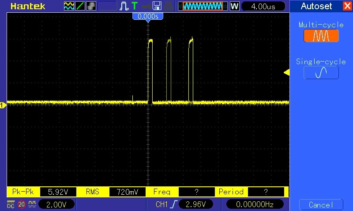Click the grayed-out key lock icon
The image size is (353, 211).
146,6
